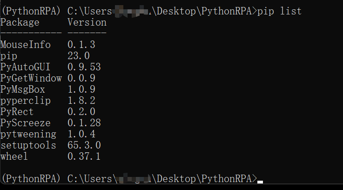
Task: Select pytweening version 1.0.4
Action: [81, 134]
